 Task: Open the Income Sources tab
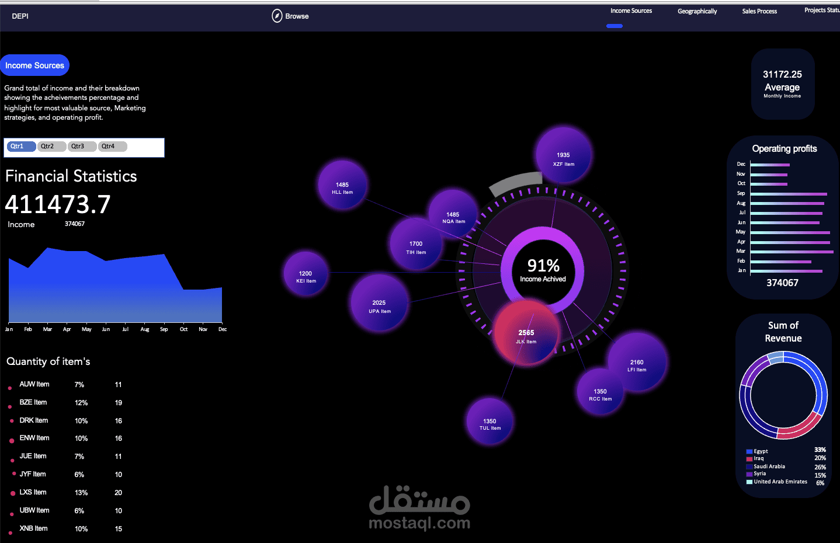[631, 11]
